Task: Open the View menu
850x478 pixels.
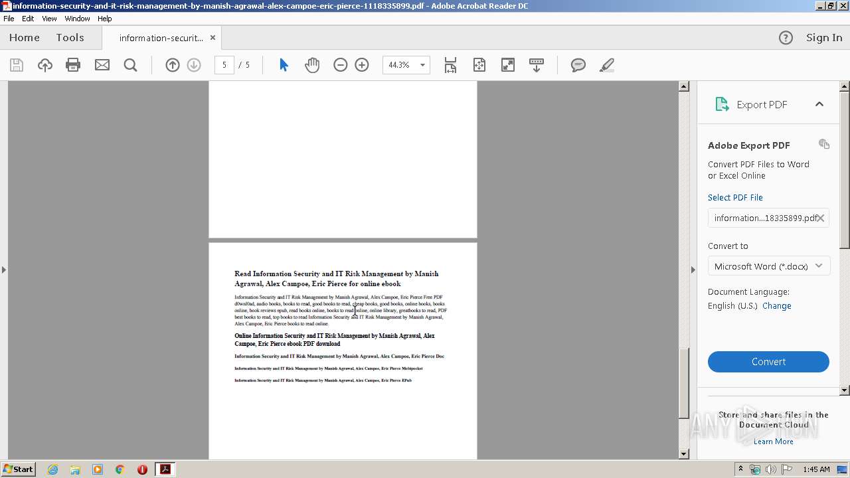Action: coord(49,19)
